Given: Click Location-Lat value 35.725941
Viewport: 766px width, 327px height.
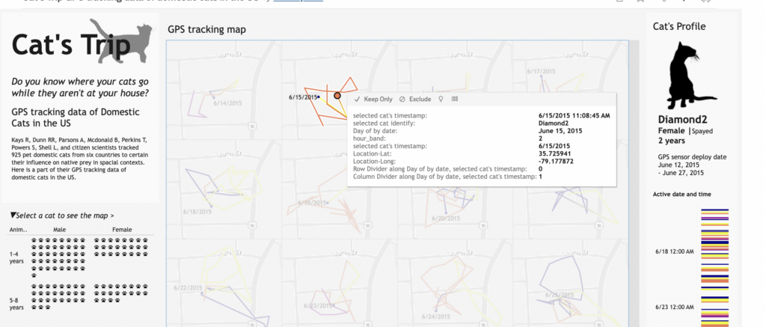Looking at the screenshot, I should click(556, 153).
